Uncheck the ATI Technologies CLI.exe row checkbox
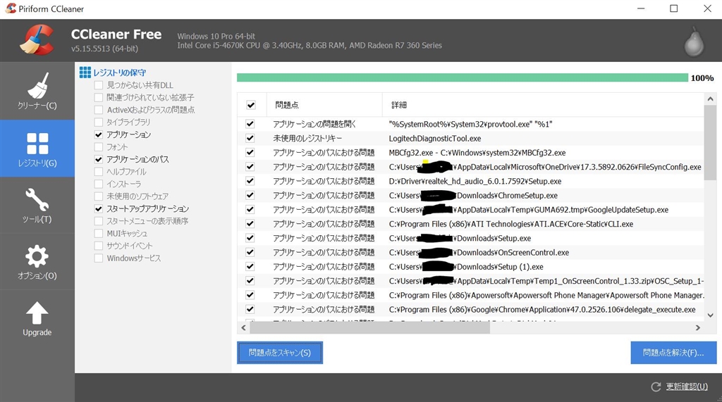The height and width of the screenshot is (402, 722). click(250, 224)
